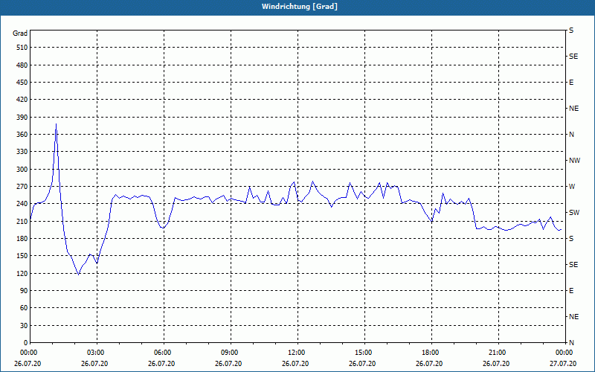Click the 360 degree axis label
Viewport: 595px width, 372px height.
click(22, 135)
